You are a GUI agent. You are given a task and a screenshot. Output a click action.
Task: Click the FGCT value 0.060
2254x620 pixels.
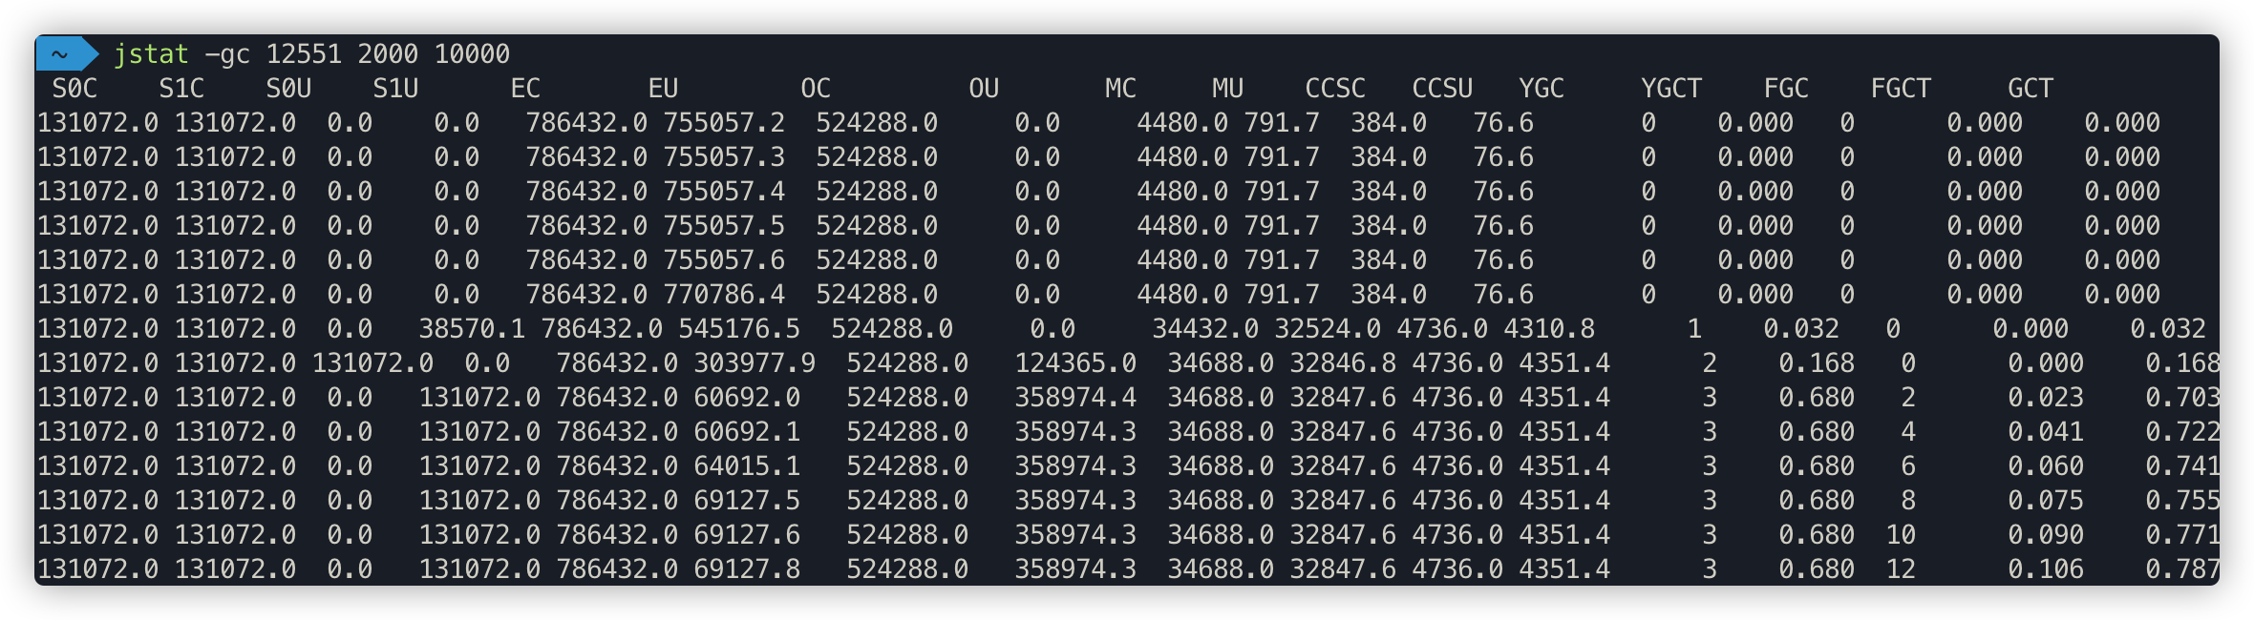pos(2046,466)
